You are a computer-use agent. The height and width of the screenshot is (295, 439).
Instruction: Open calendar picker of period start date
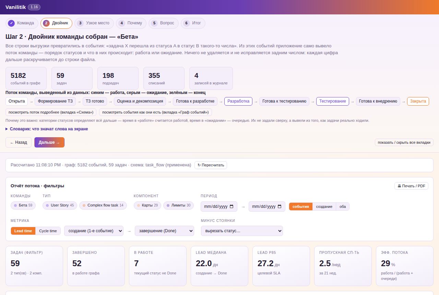(232, 206)
